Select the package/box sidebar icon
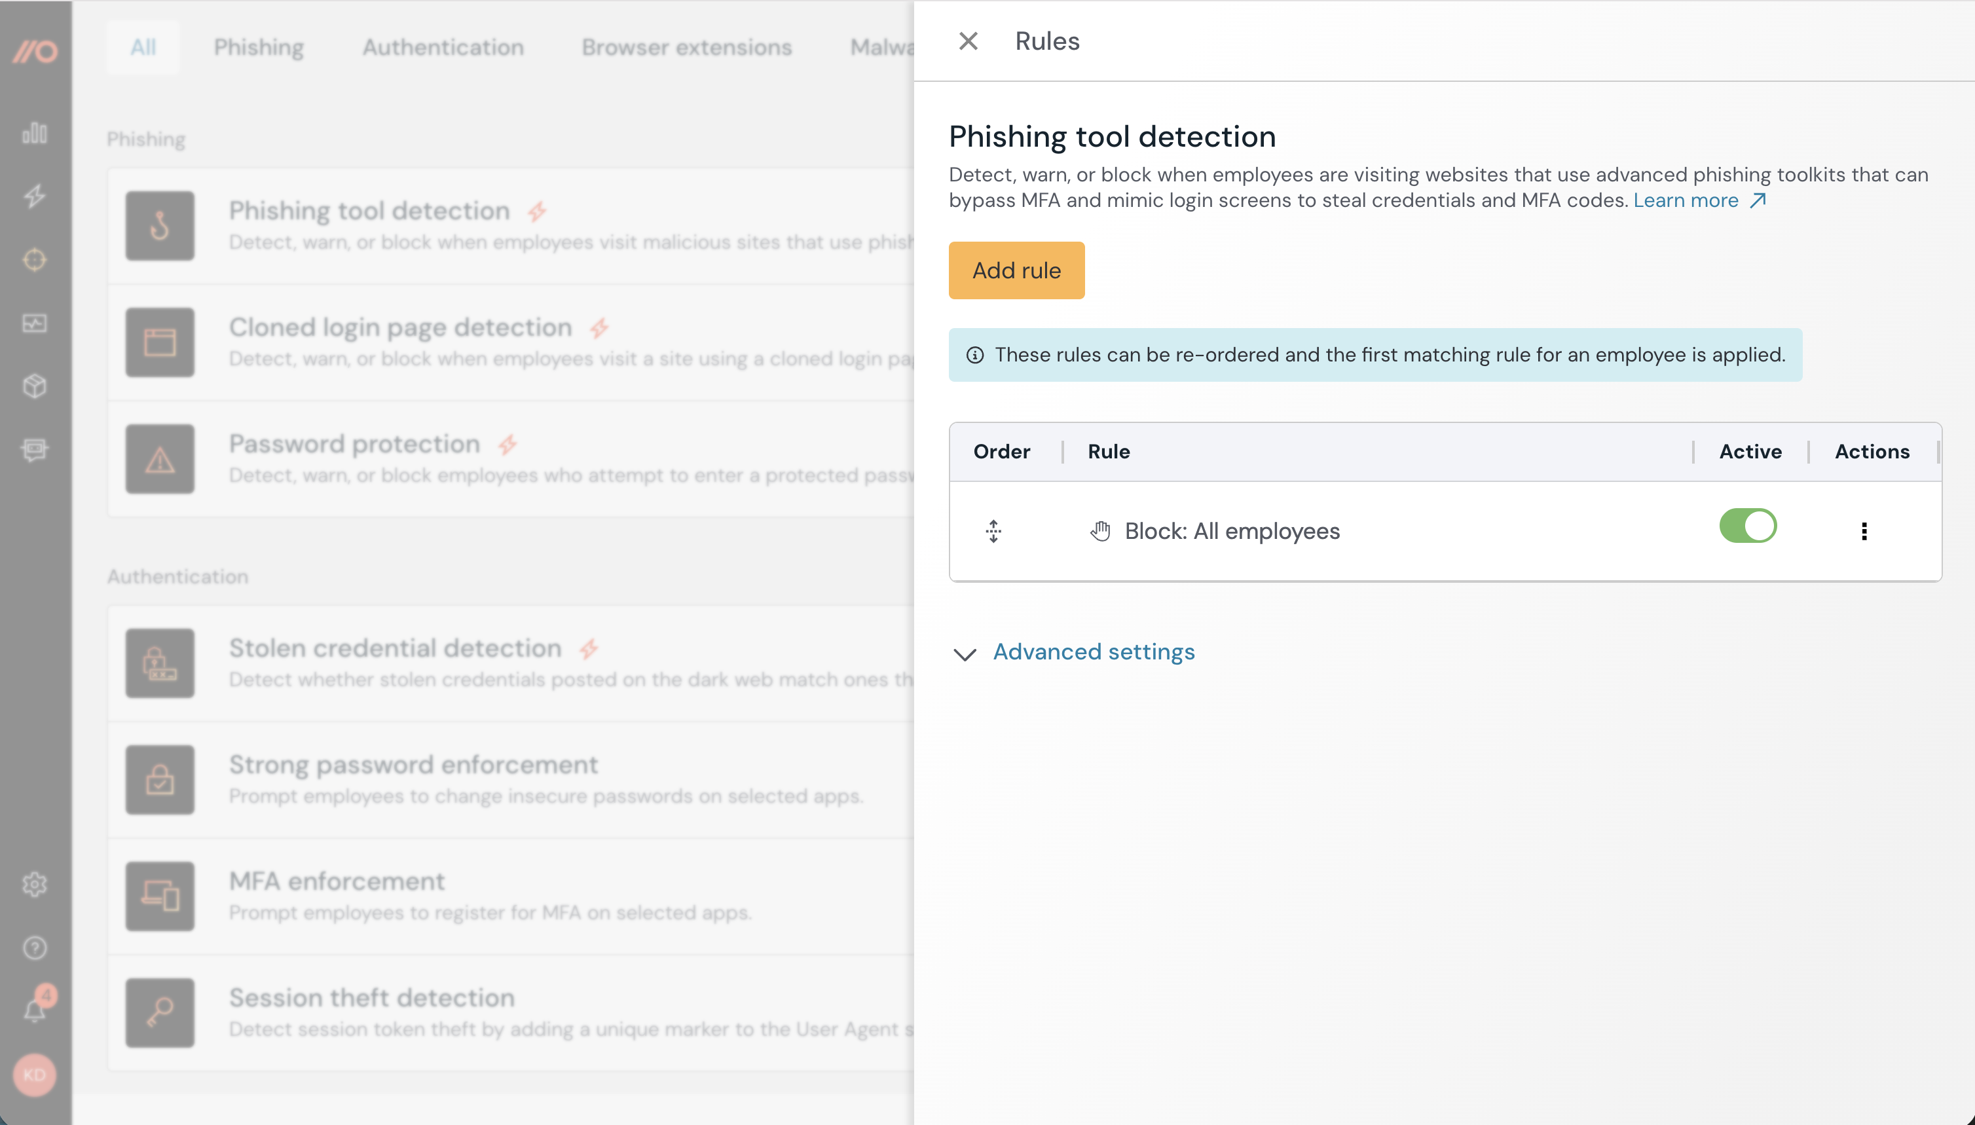The width and height of the screenshot is (1975, 1125). click(35, 386)
